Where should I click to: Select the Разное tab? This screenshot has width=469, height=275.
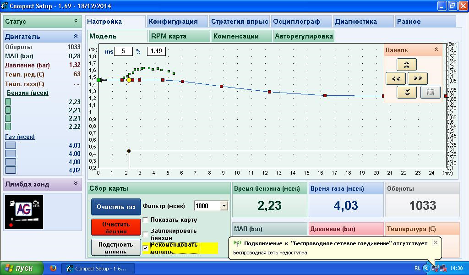[425, 22]
